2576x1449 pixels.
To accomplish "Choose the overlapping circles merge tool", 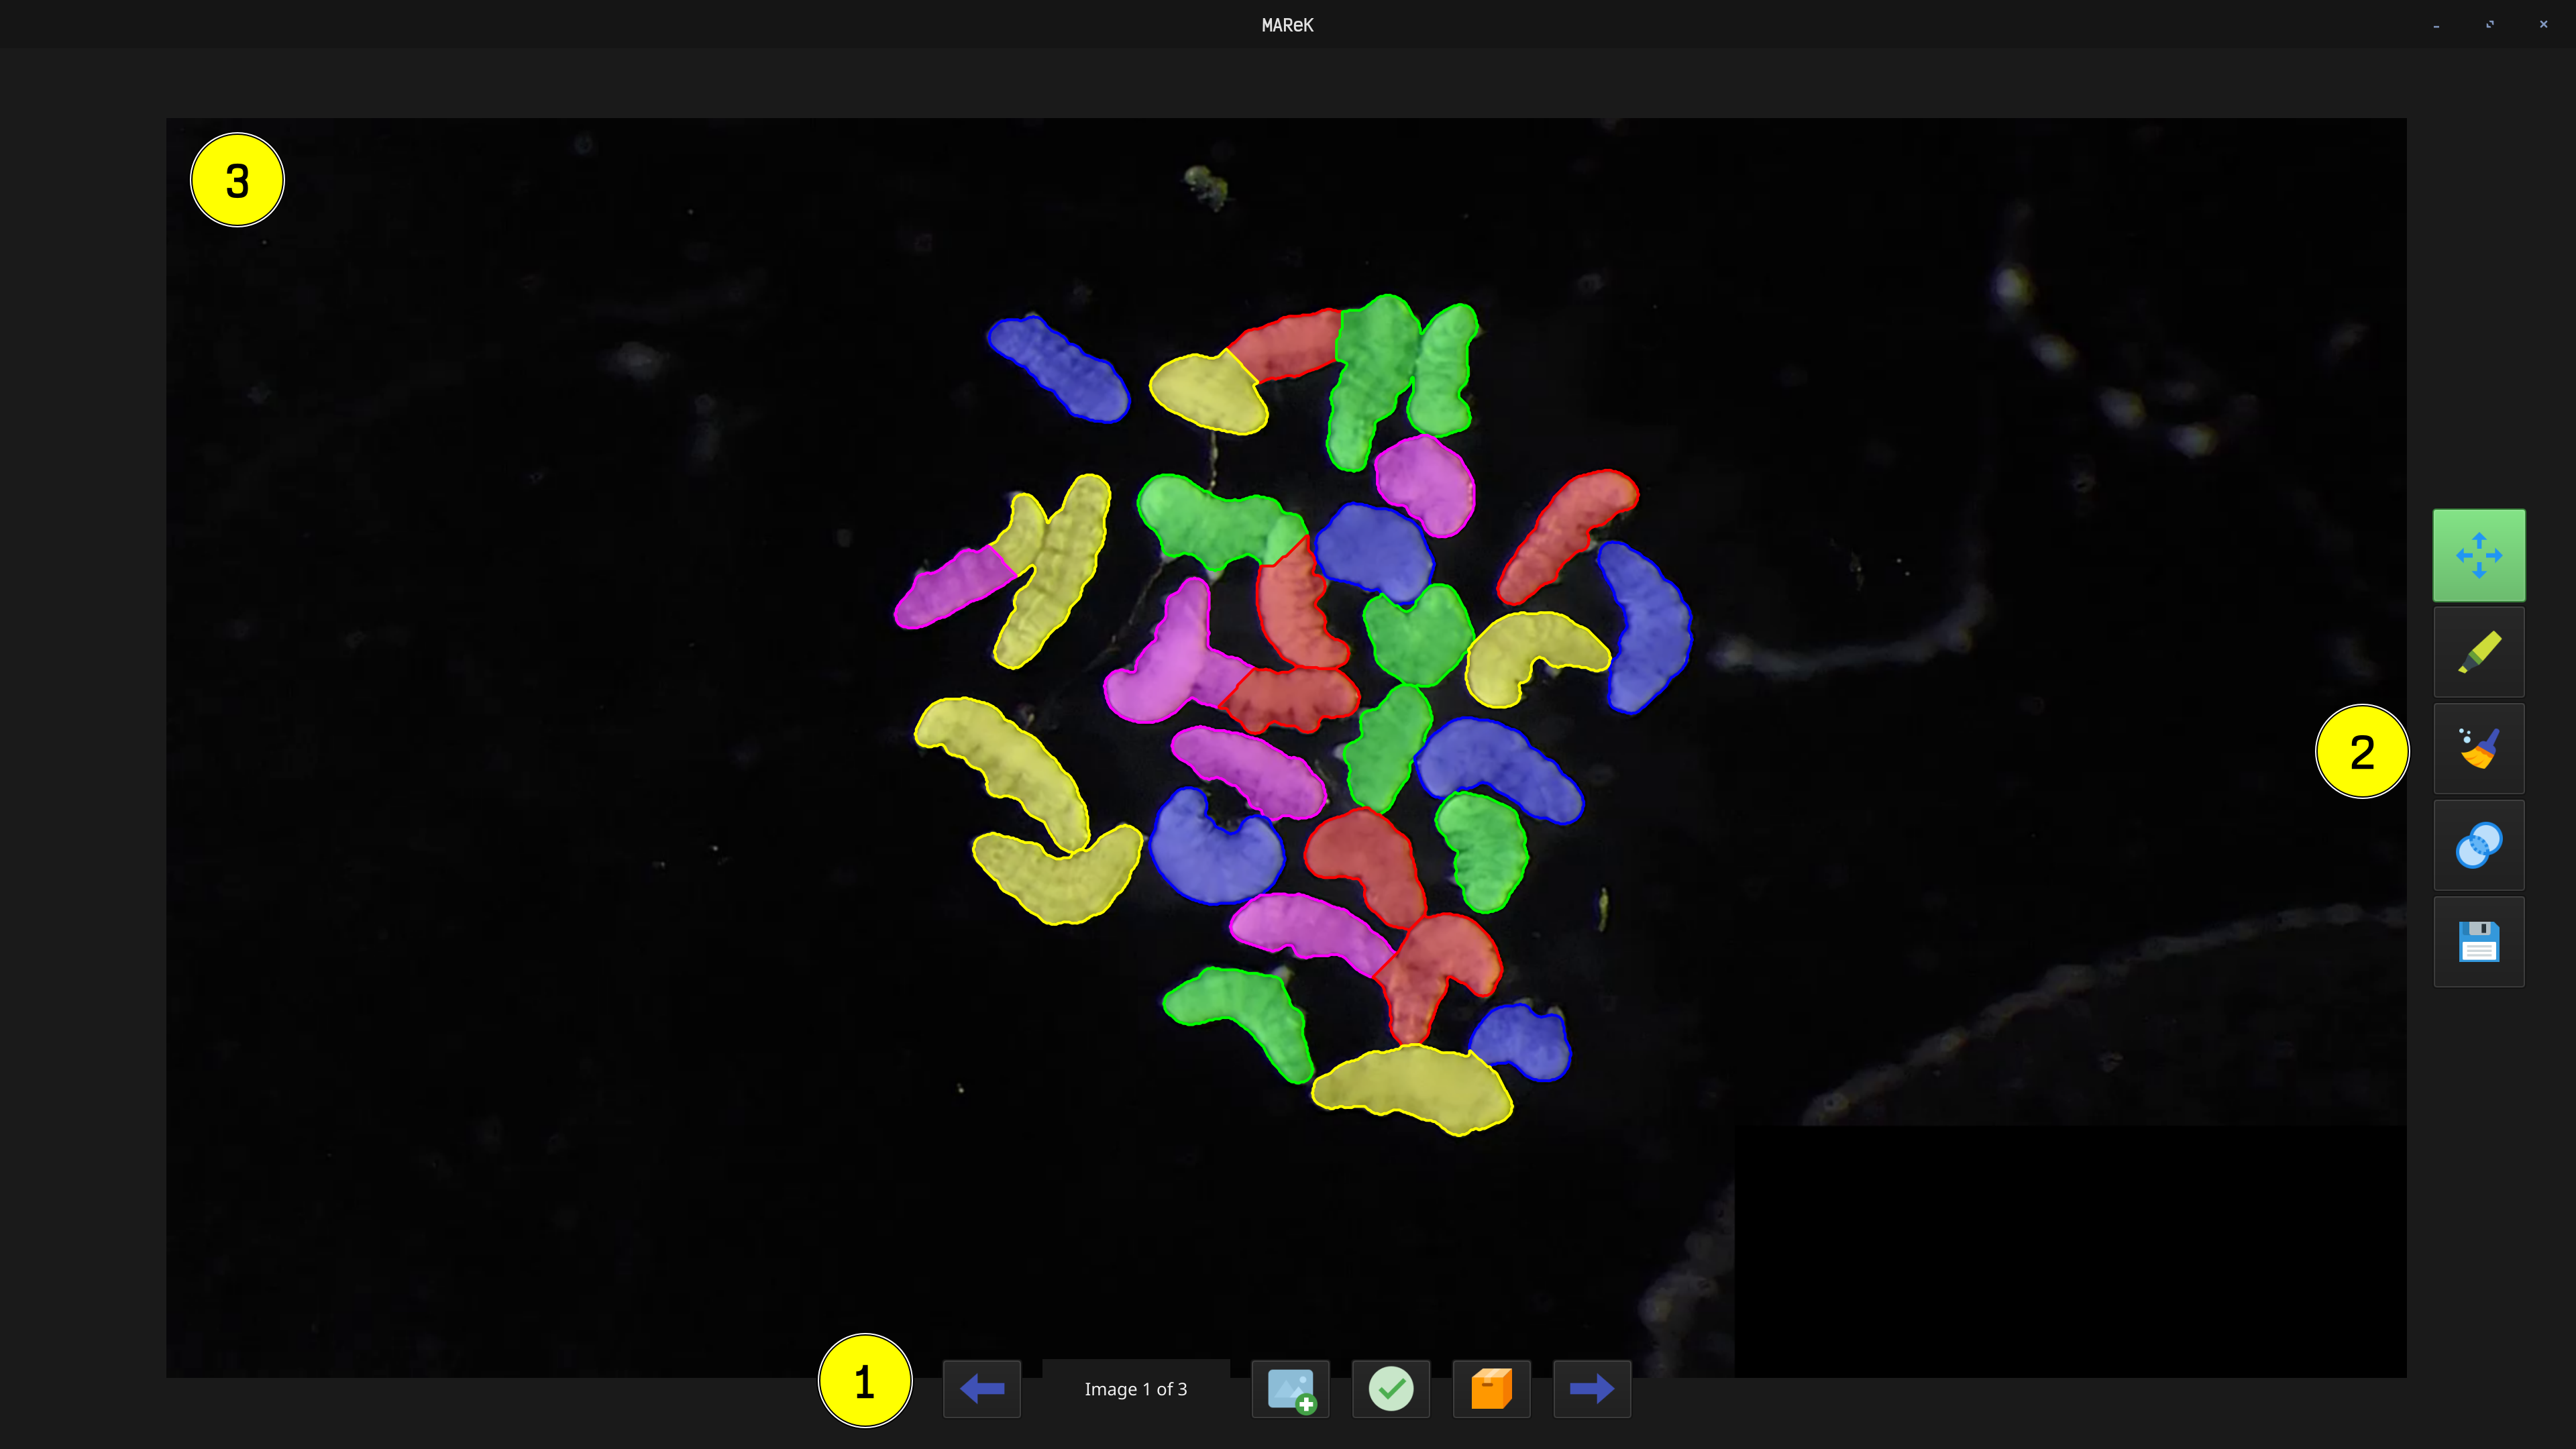I will [x=2478, y=845].
